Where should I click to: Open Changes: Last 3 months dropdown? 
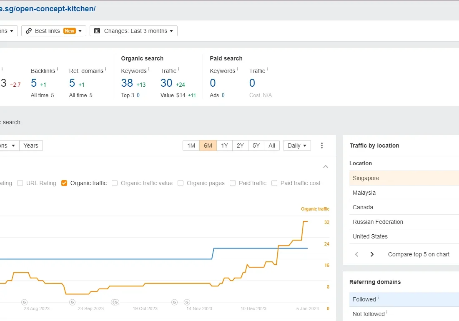(133, 31)
